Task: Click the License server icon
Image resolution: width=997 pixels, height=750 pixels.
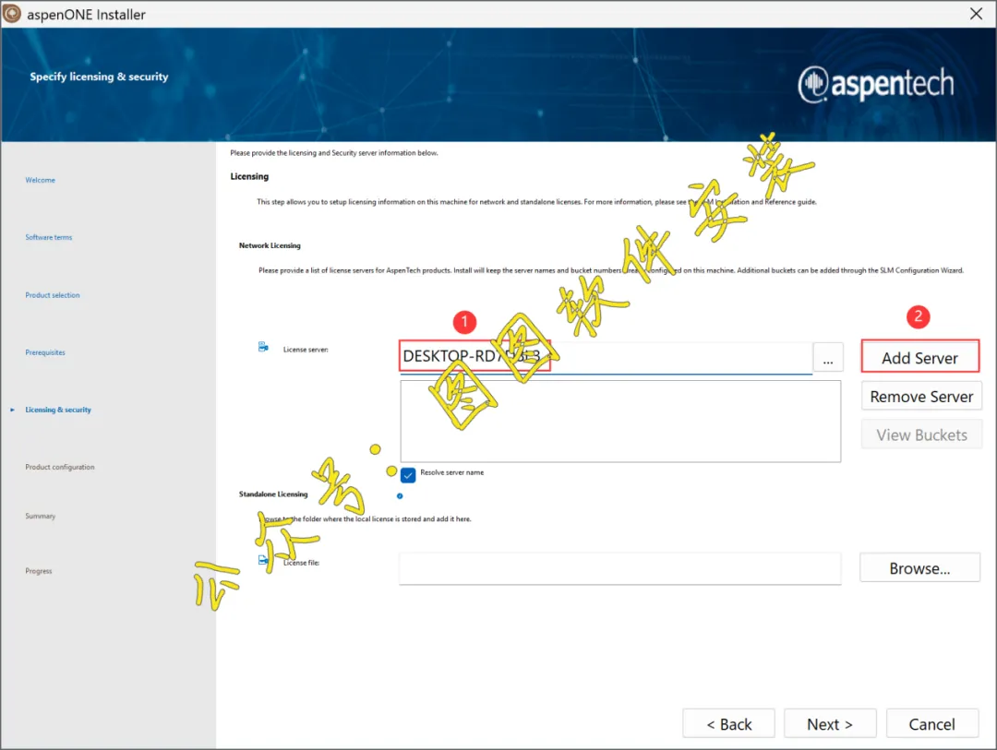Action: (263, 347)
